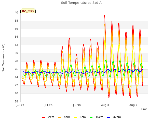Image resolution: width=163 pixels, height=122 pixels.
Task: Click the highest red peak near Aug 3
Action: tap(104, 16)
